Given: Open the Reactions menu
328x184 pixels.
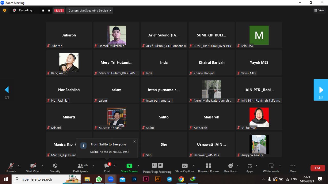Looking at the screenshot, I should (230, 168).
